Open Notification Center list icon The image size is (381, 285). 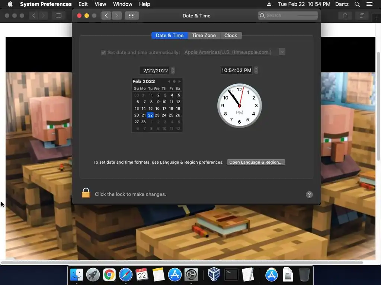coord(369,4)
